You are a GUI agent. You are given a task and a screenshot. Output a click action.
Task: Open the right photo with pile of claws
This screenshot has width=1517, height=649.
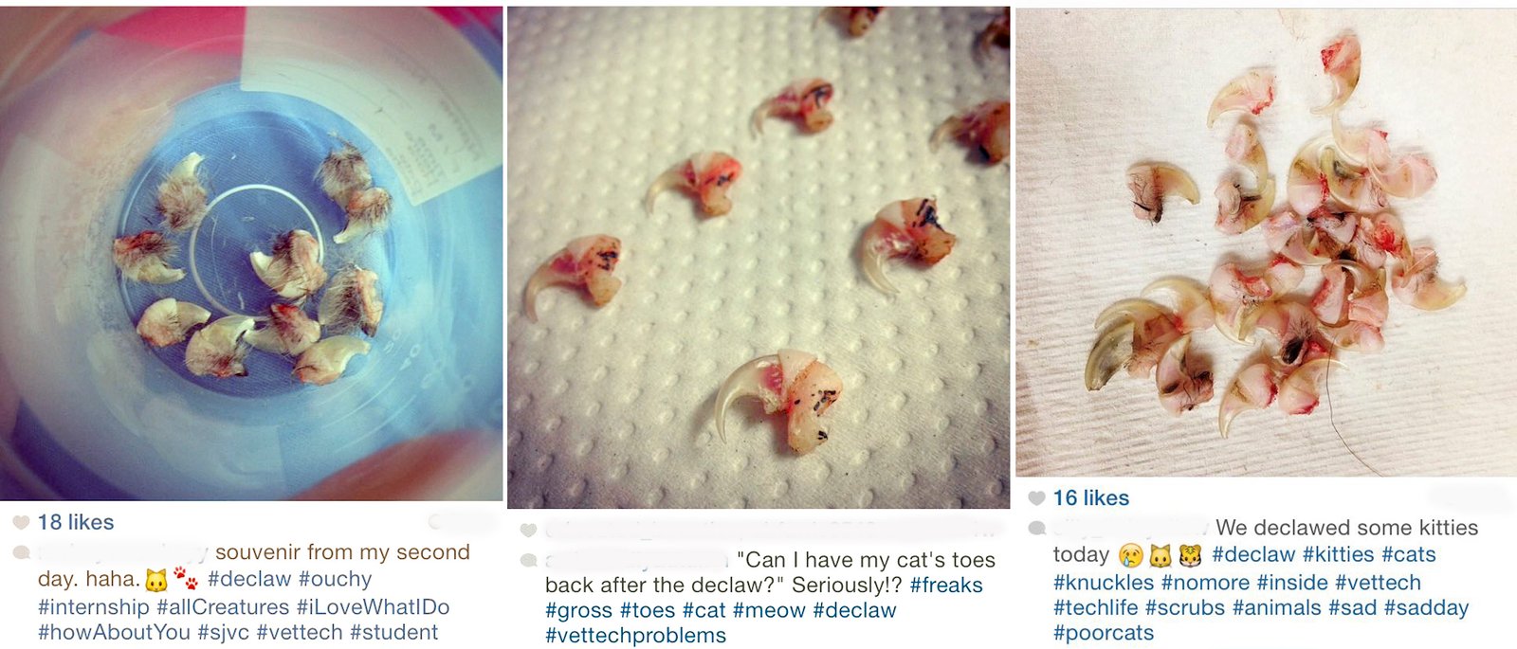(1266, 243)
